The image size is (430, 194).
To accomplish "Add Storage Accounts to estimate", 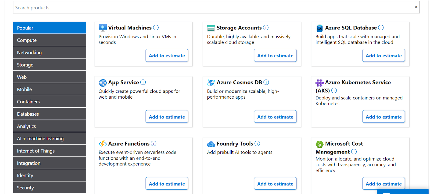I will [275, 55].
